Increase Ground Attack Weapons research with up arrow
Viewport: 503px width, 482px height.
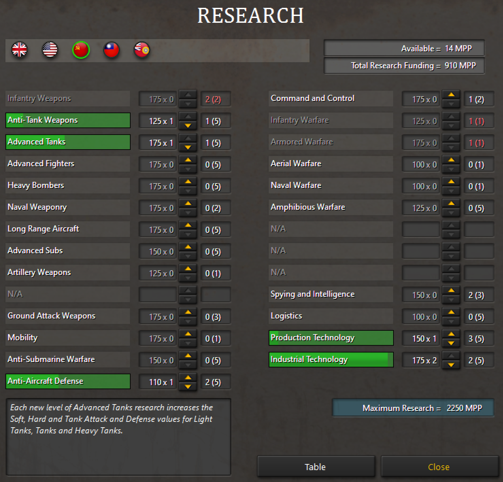pyautogui.click(x=188, y=313)
